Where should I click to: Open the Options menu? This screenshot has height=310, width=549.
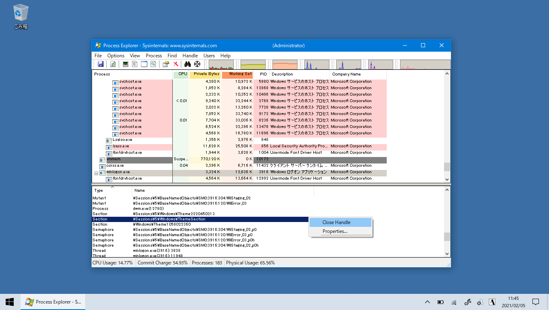(116, 56)
